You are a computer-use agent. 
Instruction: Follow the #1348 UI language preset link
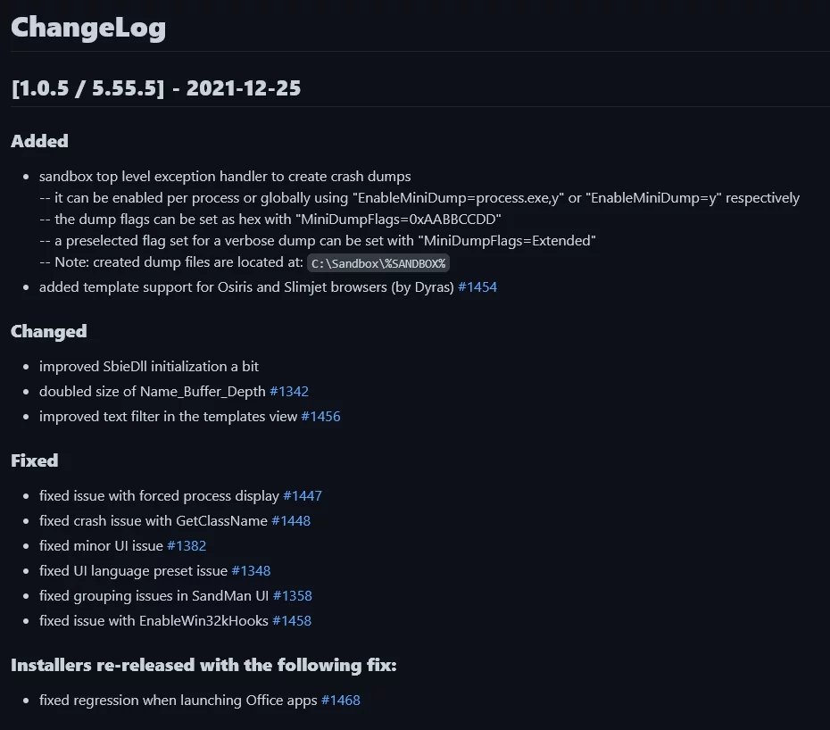click(251, 570)
